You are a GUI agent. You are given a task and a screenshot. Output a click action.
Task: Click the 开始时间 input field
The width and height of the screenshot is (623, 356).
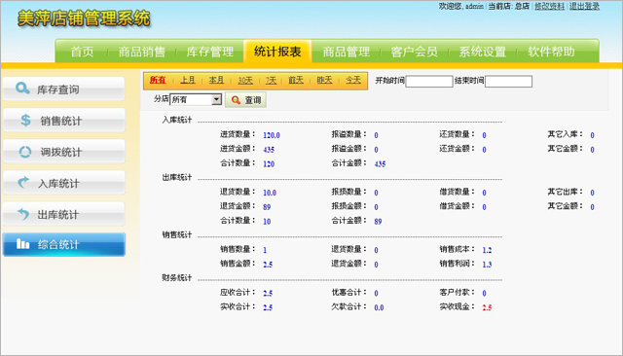tap(429, 82)
